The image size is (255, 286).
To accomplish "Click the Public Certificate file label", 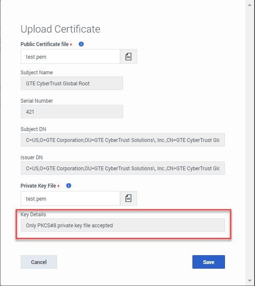I will click(44, 44).
